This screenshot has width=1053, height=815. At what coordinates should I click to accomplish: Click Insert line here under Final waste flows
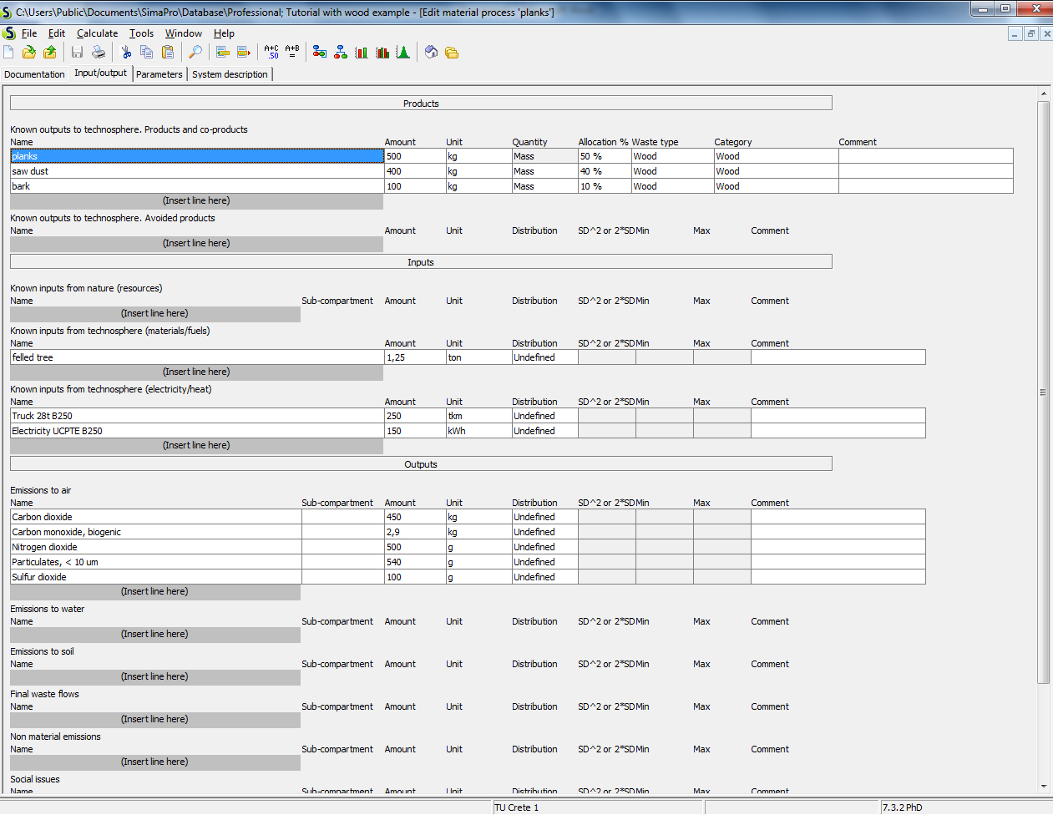(154, 720)
